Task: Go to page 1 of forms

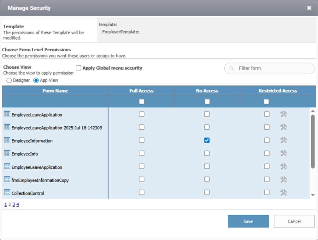Action: (x=5, y=204)
